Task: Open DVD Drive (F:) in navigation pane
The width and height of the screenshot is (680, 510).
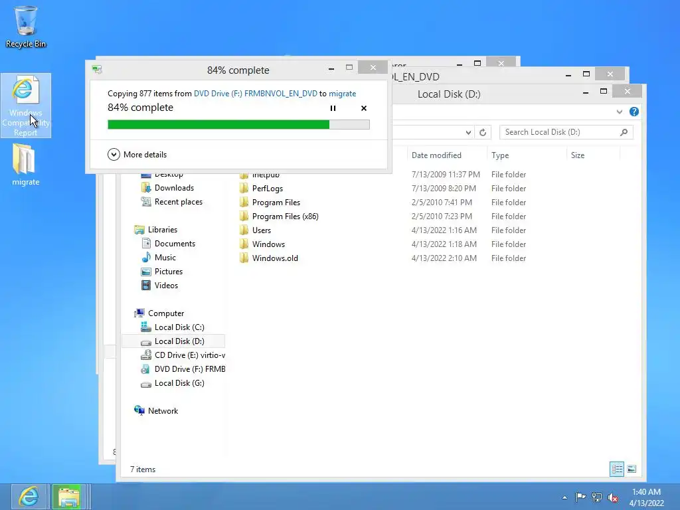Action: click(x=189, y=369)
